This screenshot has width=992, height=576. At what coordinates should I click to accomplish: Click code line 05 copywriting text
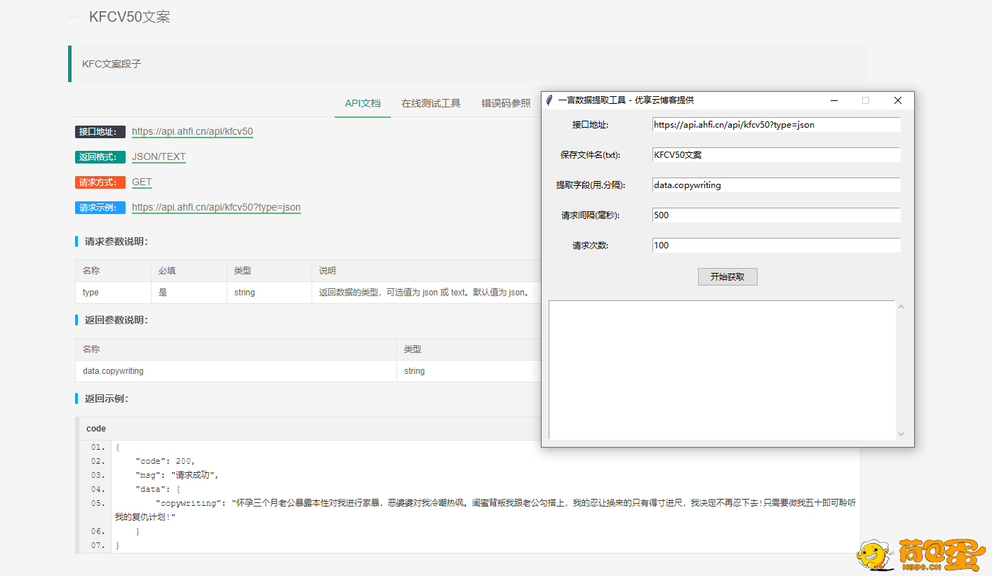(x=485, y=510)
